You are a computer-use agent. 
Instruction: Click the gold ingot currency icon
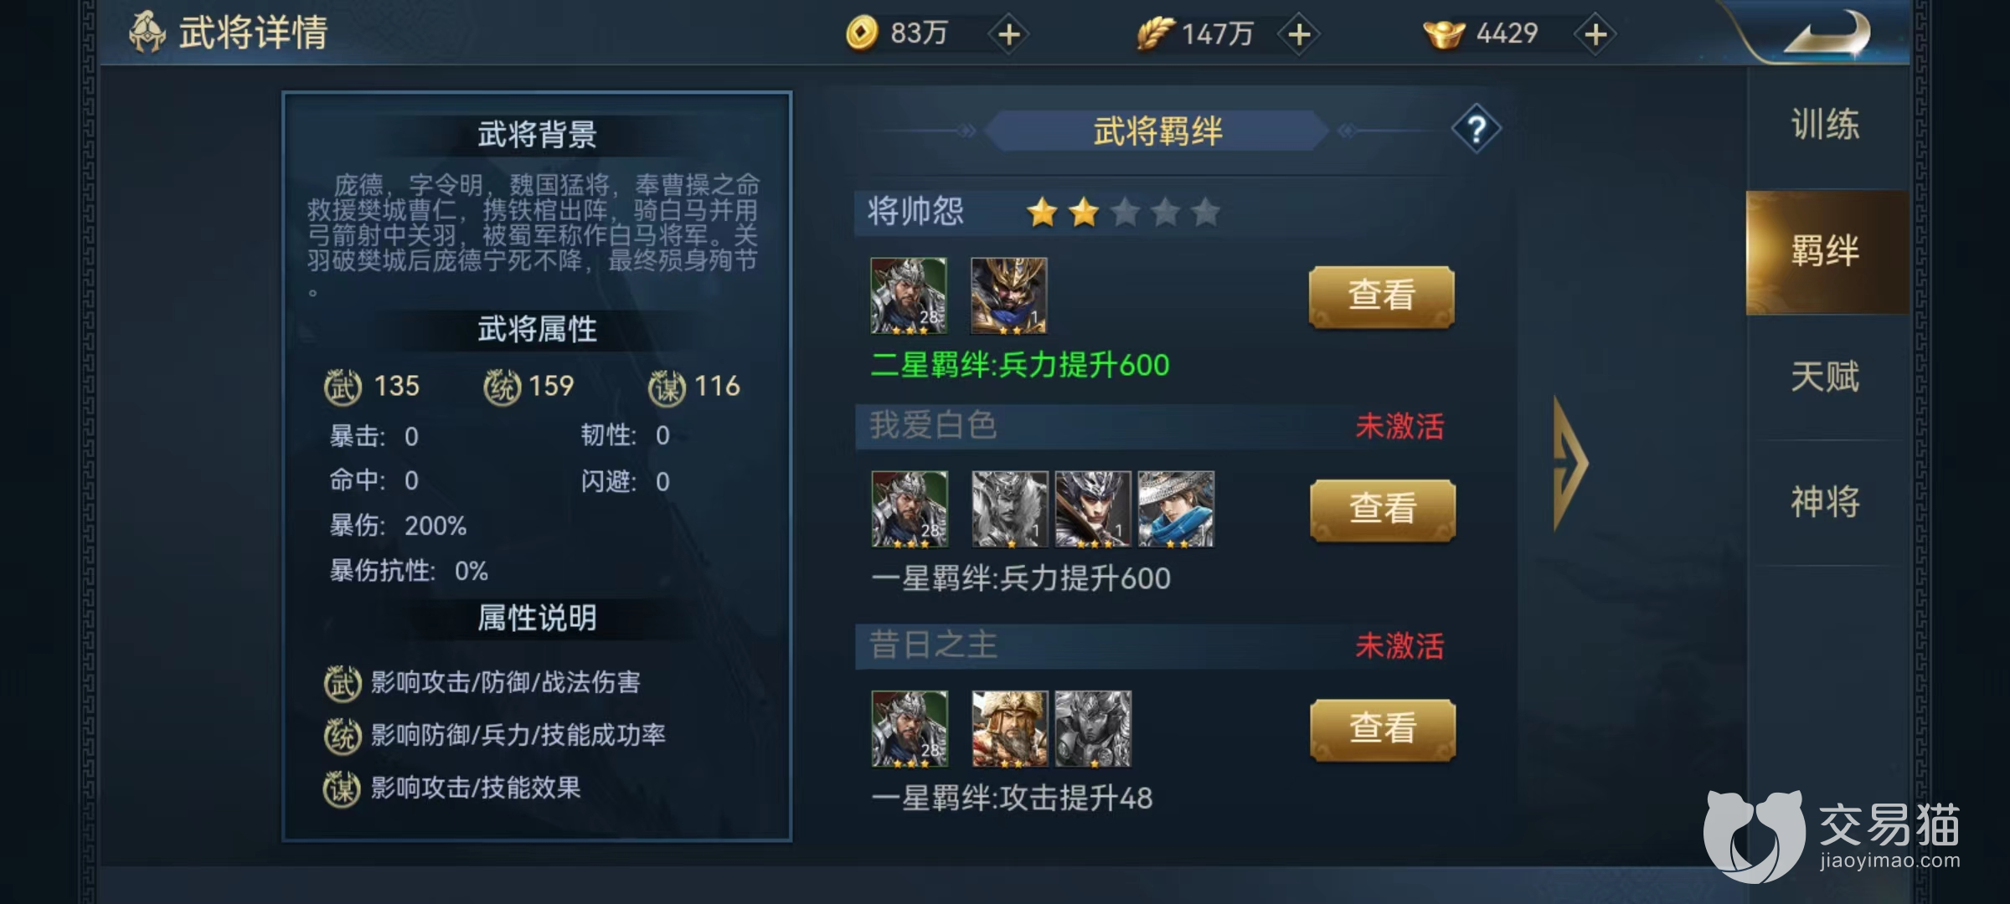1444,34
